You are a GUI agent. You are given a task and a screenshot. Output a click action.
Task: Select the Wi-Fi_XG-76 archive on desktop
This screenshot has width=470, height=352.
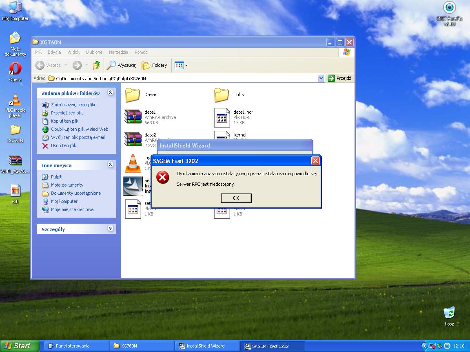[x=15, y=164]
